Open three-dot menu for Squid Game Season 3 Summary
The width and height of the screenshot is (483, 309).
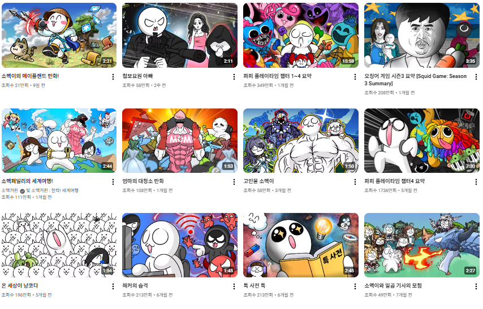tap(476, 77)
